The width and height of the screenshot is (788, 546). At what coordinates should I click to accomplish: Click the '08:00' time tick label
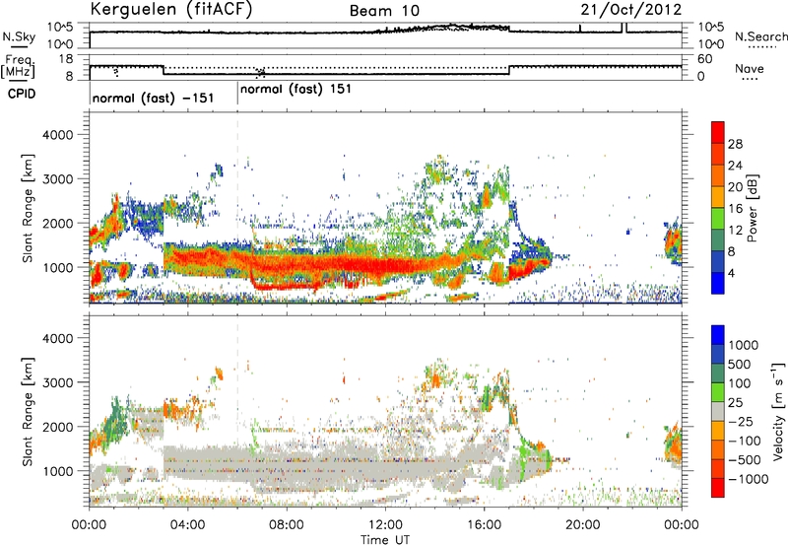[x=287, y=525]
